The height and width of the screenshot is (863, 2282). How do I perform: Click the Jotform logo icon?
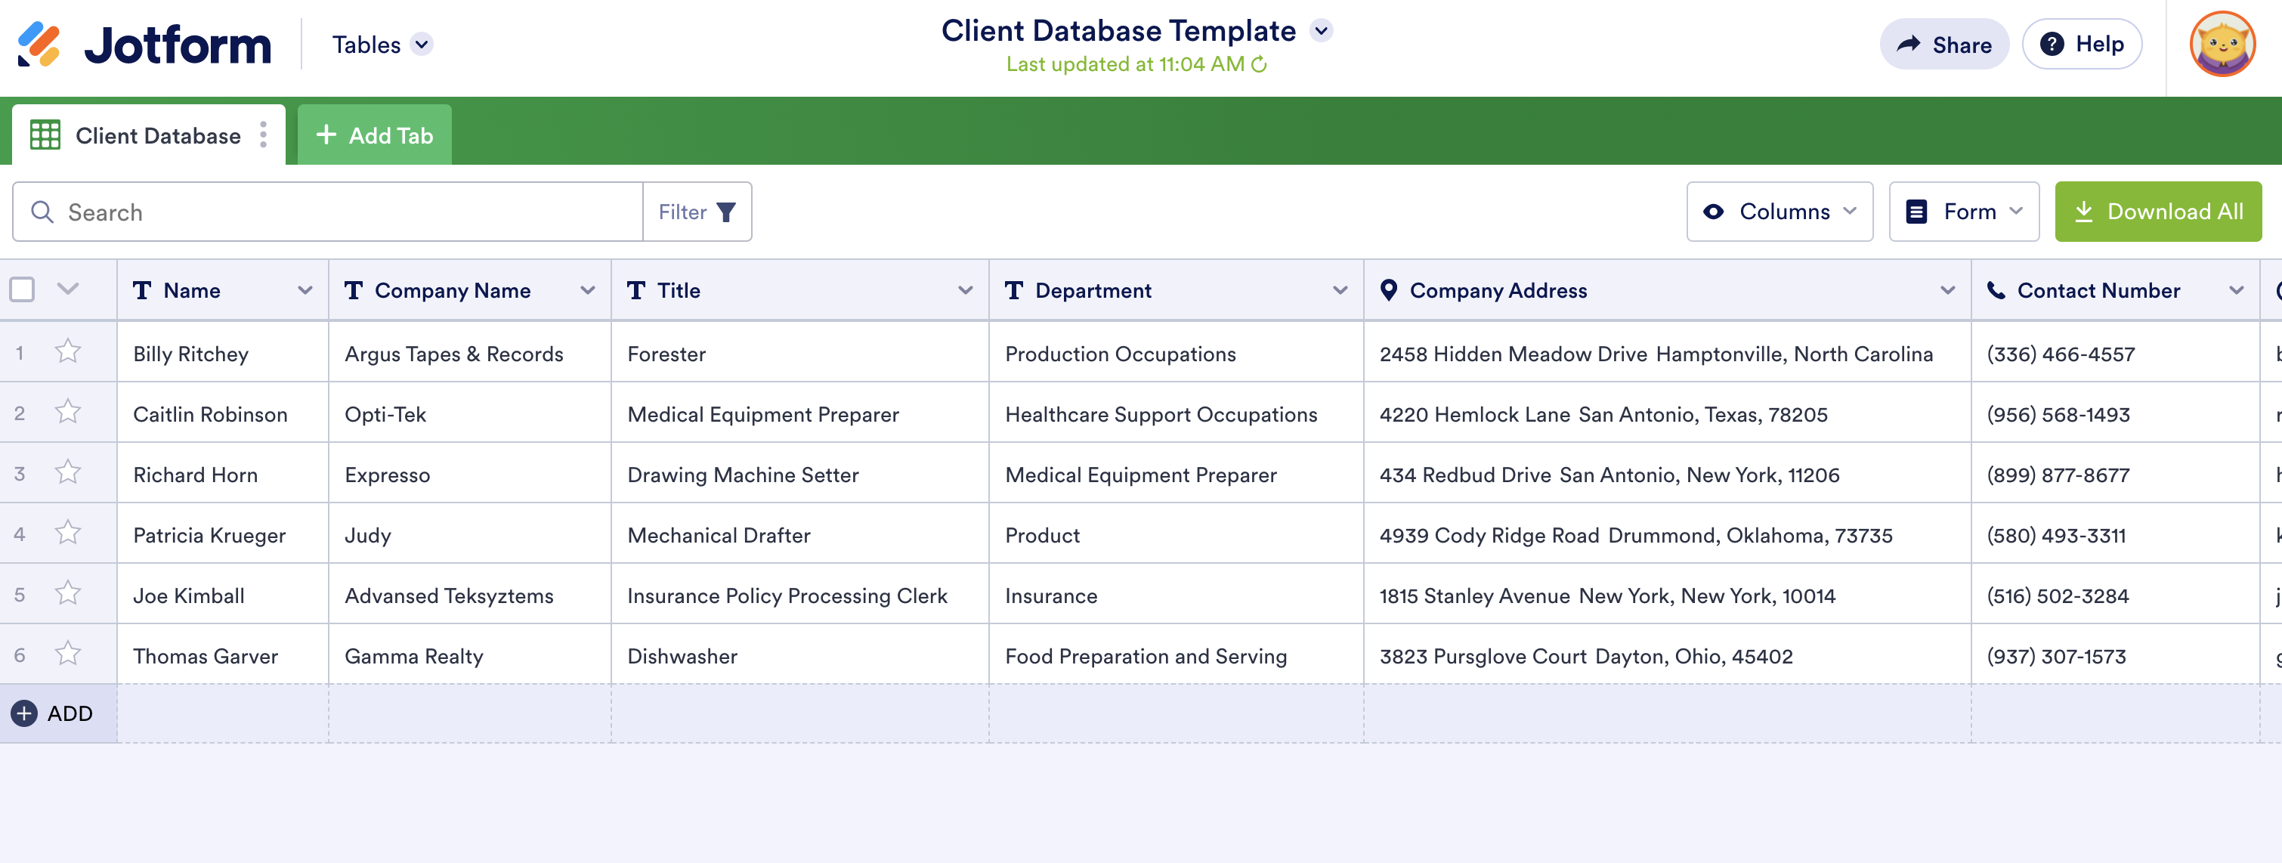[39, 45]
